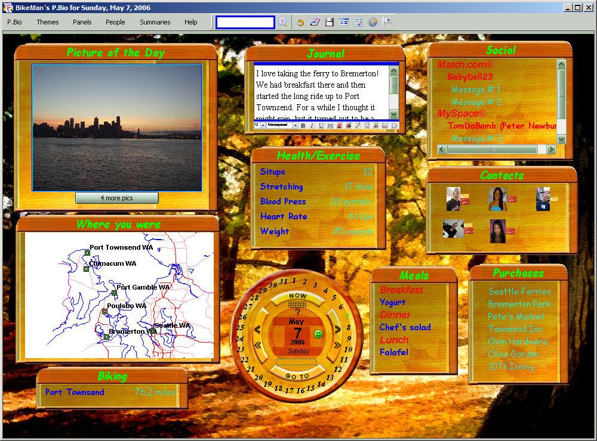
Task: Toggle italic in Journal formatting bar
Action: (312, 126)
